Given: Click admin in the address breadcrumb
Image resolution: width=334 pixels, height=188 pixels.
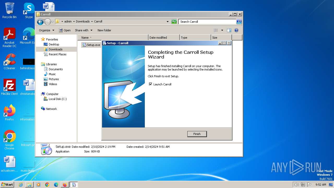Looking at the screenshot, I should (x=68, y=22).
